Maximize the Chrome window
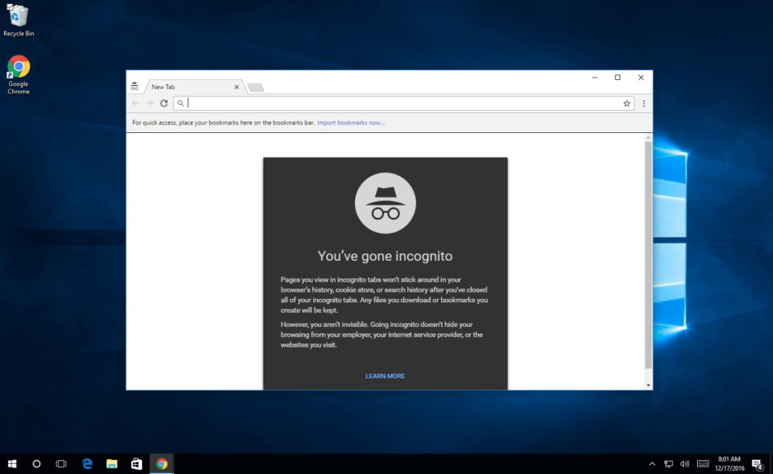Viewport: 773px width, 474px height. pos(618,78)
